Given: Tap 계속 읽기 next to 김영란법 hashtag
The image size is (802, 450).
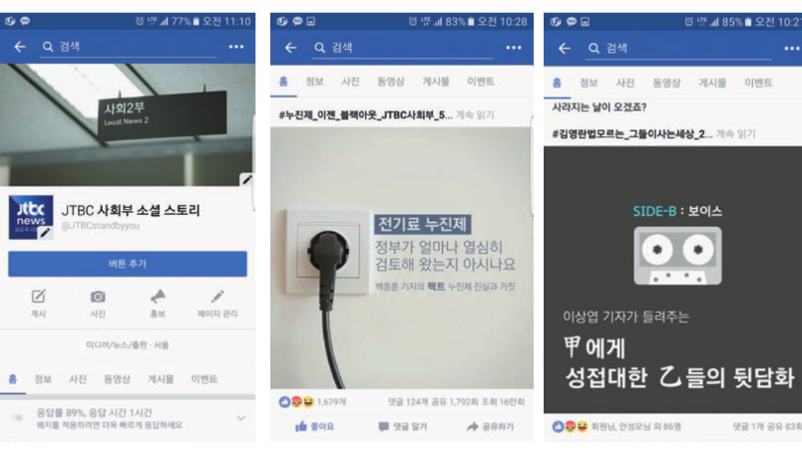Looking at the screenshot, I should tap(735, 133).
